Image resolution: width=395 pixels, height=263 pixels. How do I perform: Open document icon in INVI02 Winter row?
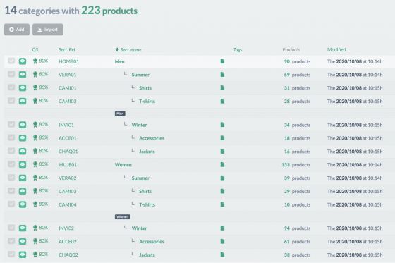[x=222, y=228]
